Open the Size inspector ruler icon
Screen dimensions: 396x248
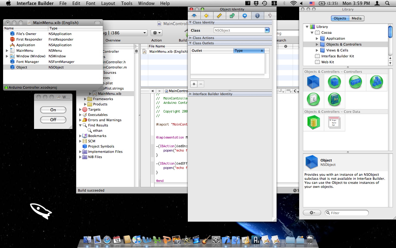(x=219, y=15)
